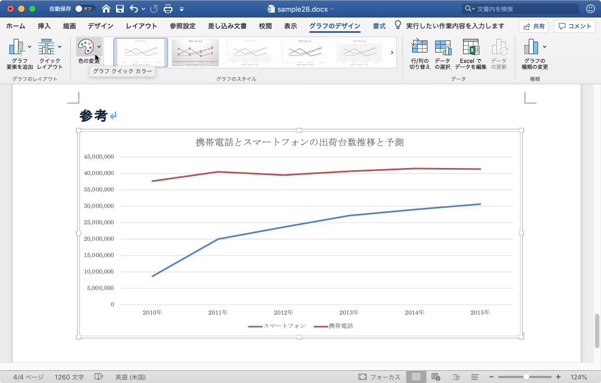The image size is (601, 383).
Task: Click the スマートフォン legend entry
Action: pyautogui.click(x=277, y=326)
